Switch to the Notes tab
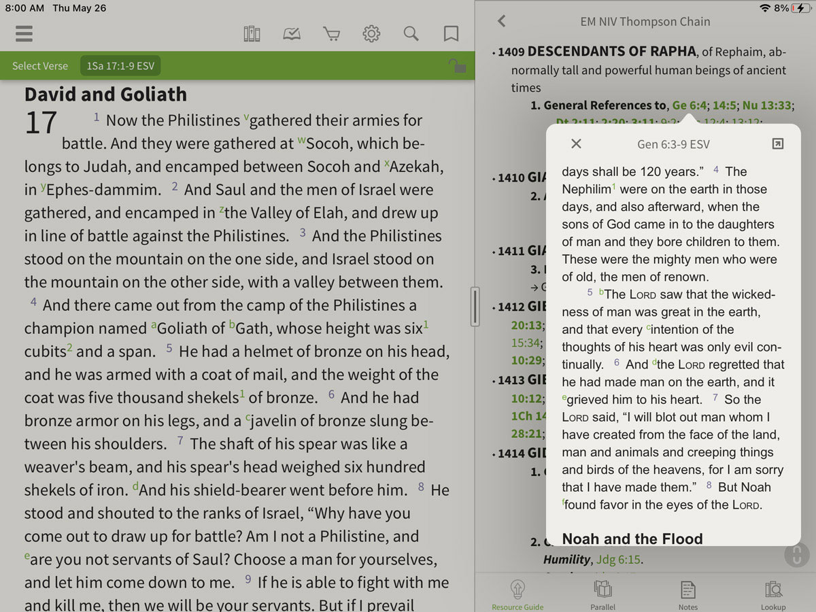Image resolution: width=816 pixels, height=612 pixels. [x=687, y=595]
